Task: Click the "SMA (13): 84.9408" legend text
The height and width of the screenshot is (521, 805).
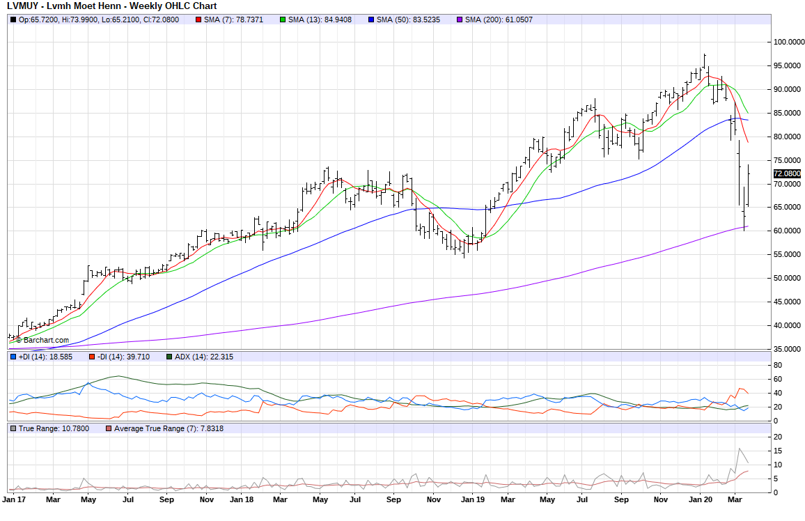Action: pos(320,20)
